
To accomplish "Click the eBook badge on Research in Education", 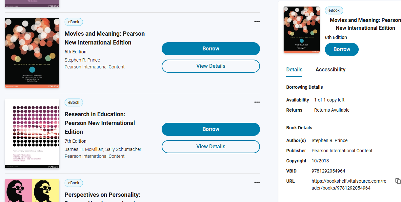I will [x=73, y=102].
